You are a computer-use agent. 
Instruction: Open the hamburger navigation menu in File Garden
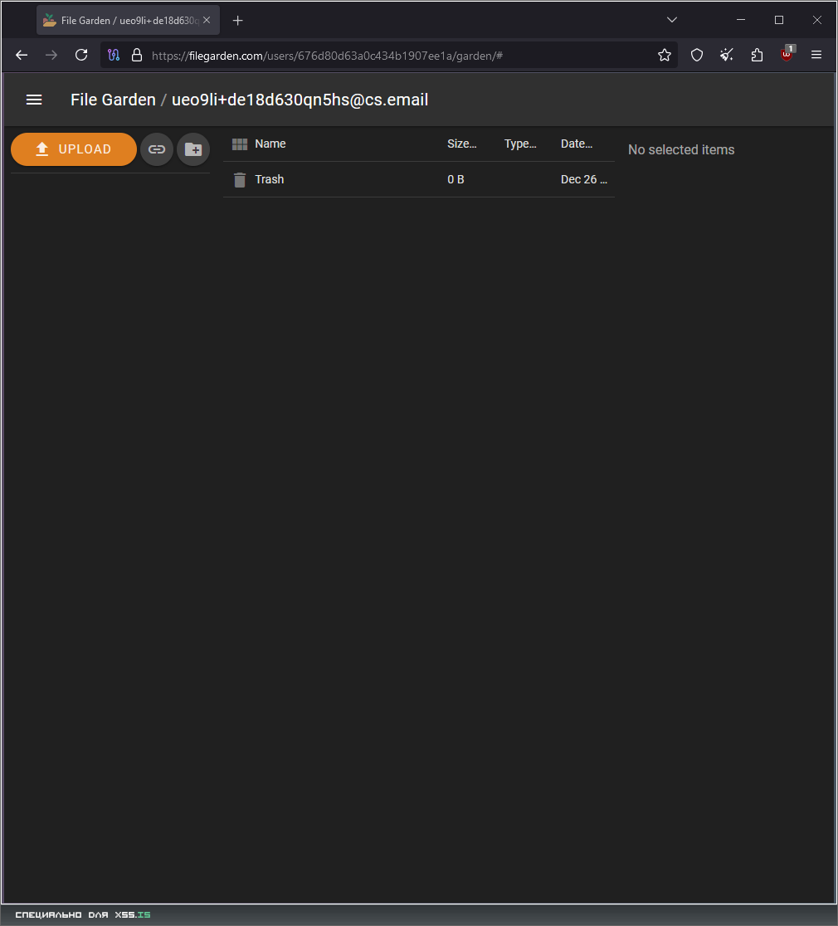(34, 100)
